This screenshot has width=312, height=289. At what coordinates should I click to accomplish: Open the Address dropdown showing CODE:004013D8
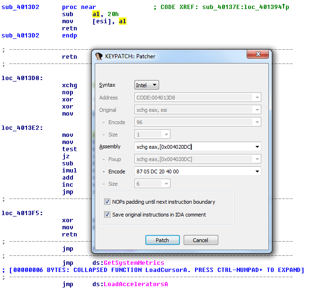pyautogui.click(x=257, y=98)
